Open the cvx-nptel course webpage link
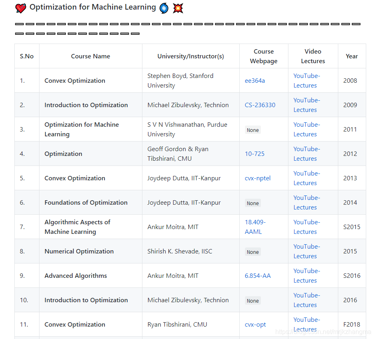 click(x=258, y=178)
